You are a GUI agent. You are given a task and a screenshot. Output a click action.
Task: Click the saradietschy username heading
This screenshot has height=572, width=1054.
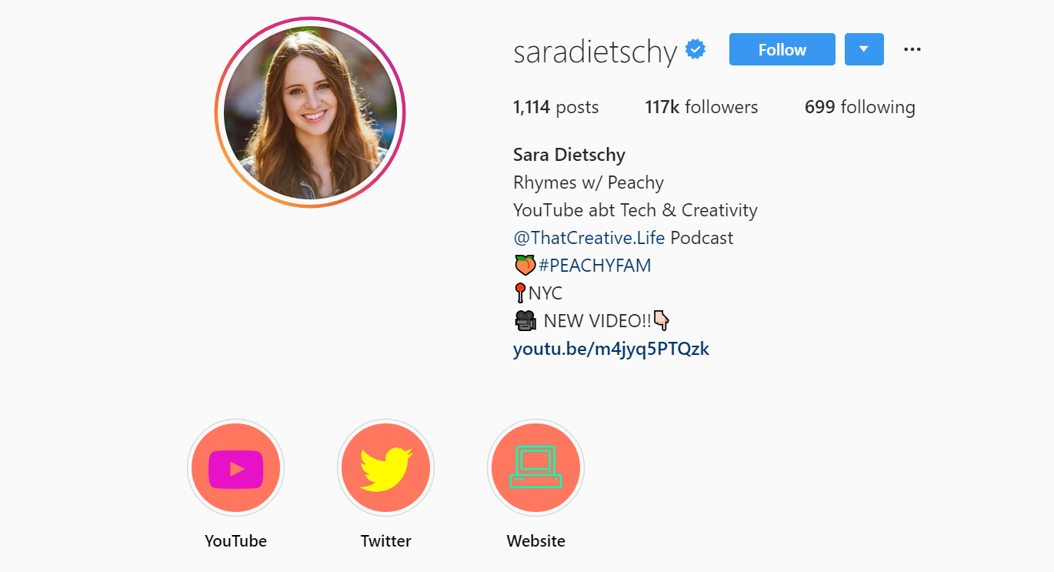pos(595,52)
